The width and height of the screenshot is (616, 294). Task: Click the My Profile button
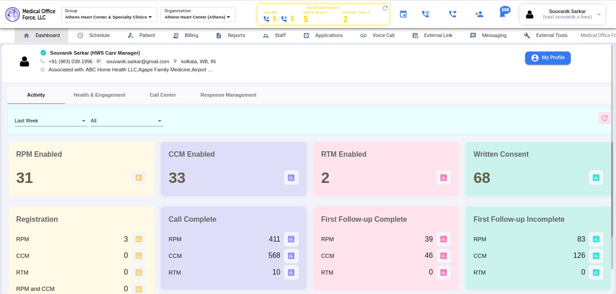coord(548,58)
